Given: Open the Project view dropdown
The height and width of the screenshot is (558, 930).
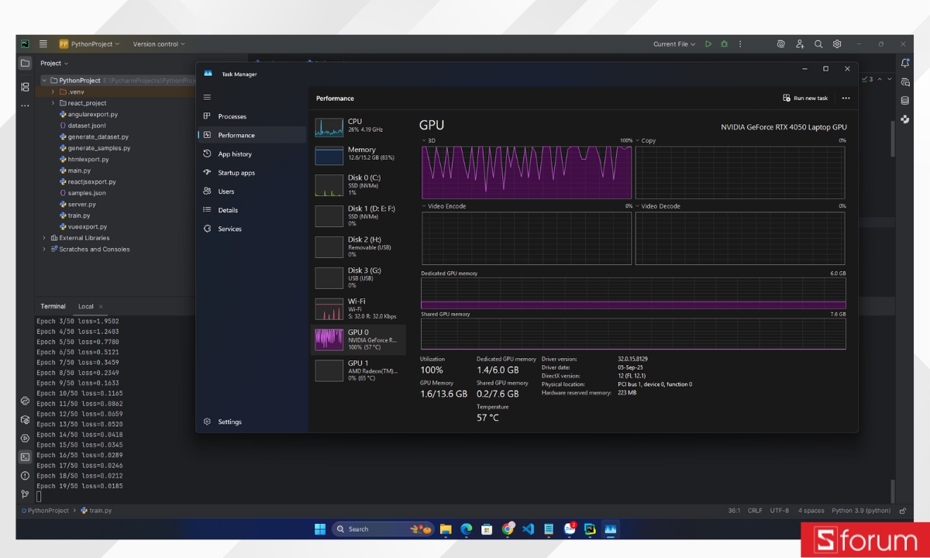Looking at the screenshot, I should (x=54, y=64).
